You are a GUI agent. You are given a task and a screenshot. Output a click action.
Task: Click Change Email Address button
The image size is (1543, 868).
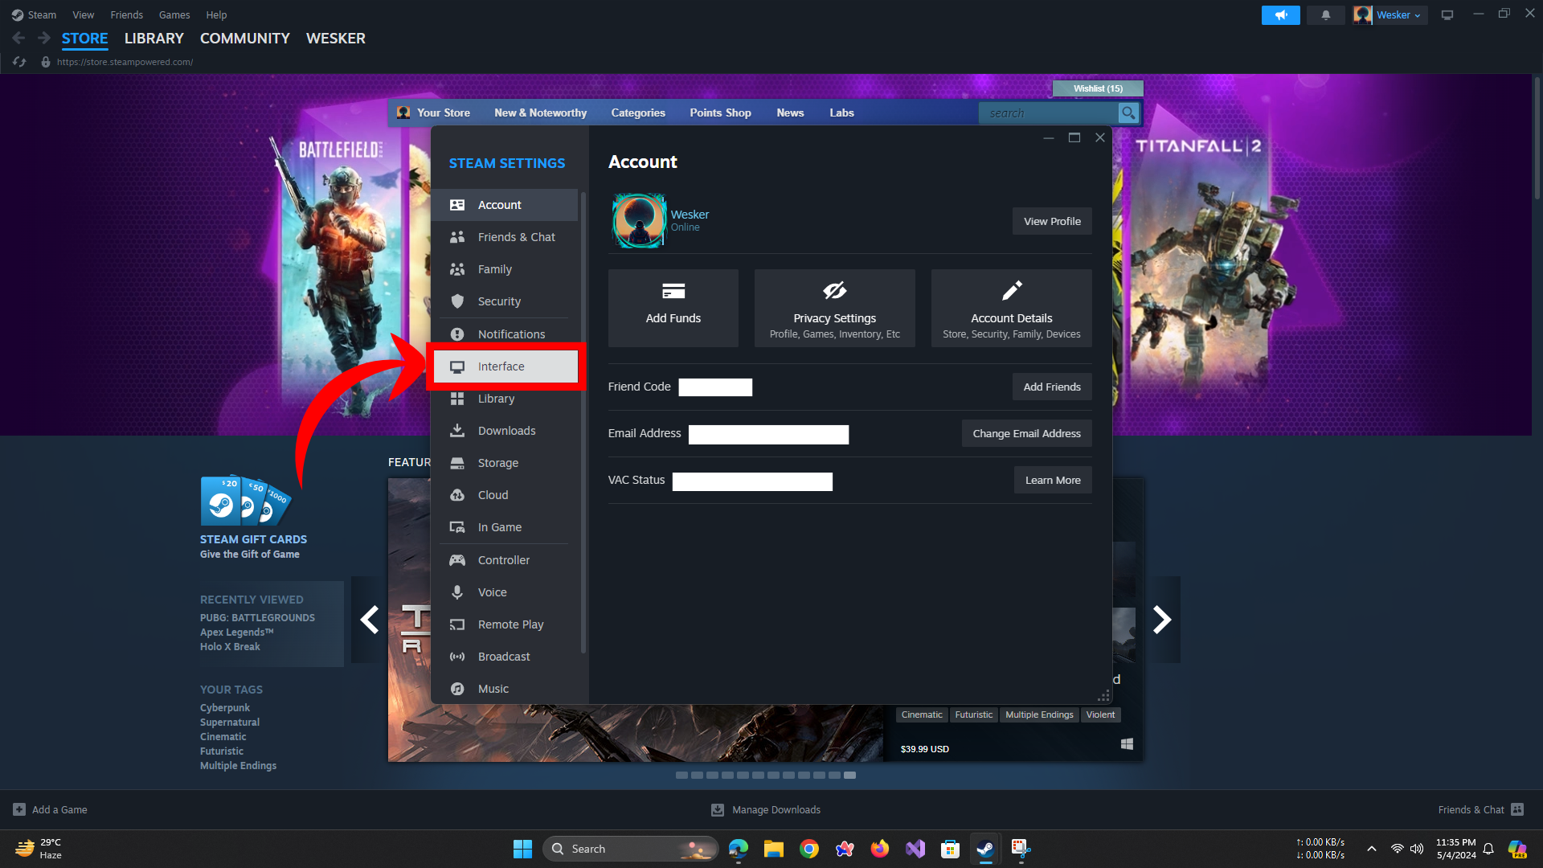pos(1025,434)
